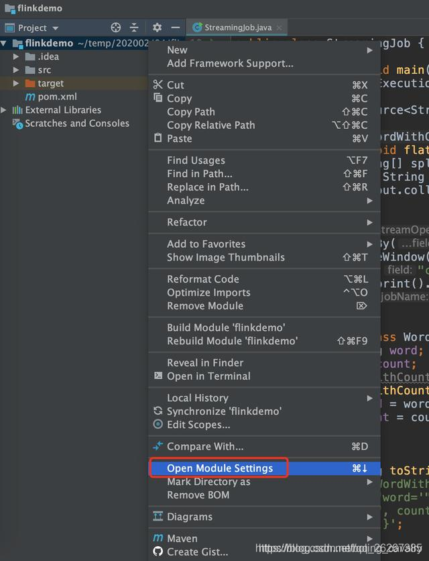This screenshot has width=429, height=561.
Task: Open the Project view dropdown arrow
Action: (56, 28)
